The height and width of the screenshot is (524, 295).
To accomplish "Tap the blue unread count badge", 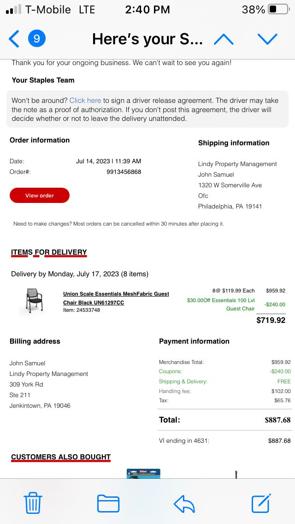I will click(37, 39).
